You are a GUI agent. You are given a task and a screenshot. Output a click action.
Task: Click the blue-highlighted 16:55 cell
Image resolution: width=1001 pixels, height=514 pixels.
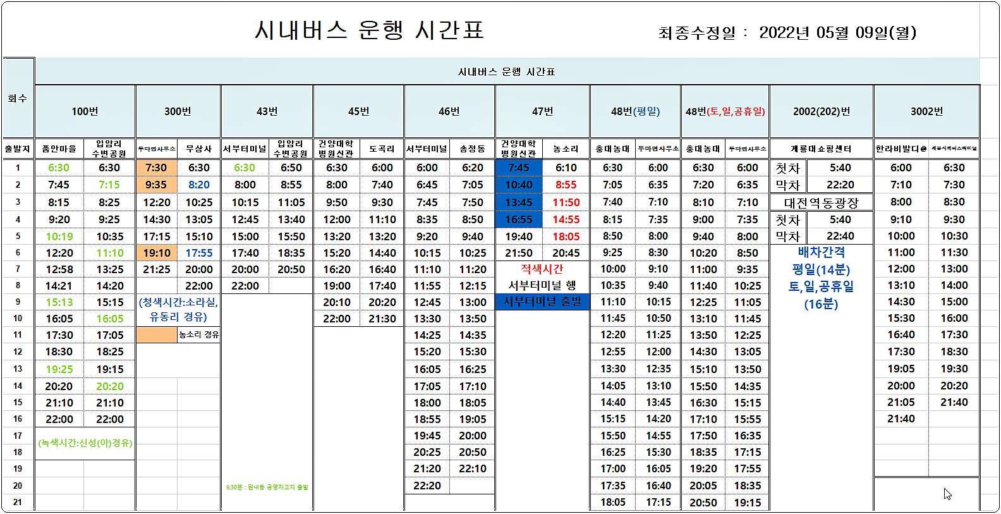pos(519,219)
